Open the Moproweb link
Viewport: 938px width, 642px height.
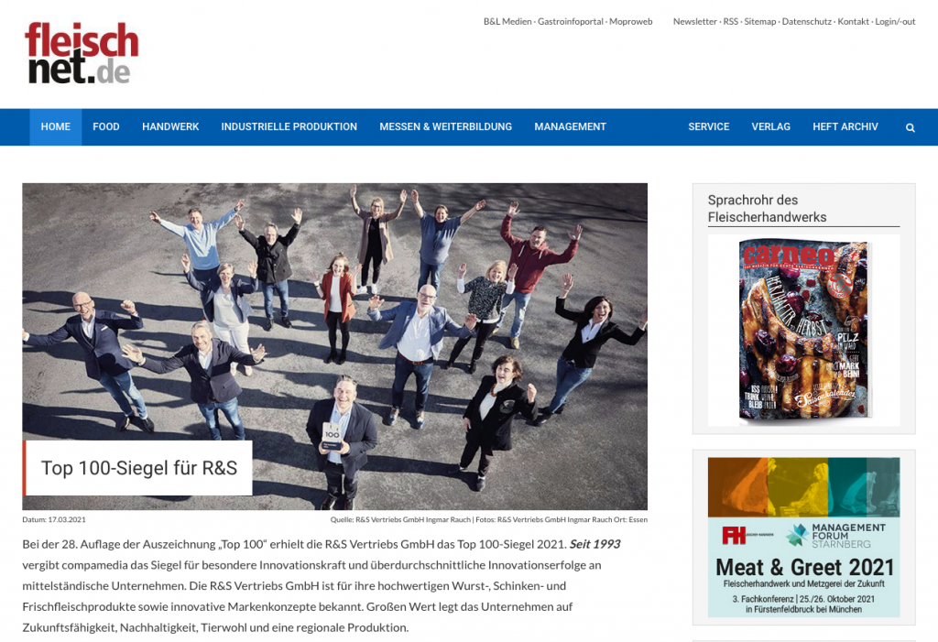pos(630,22)
